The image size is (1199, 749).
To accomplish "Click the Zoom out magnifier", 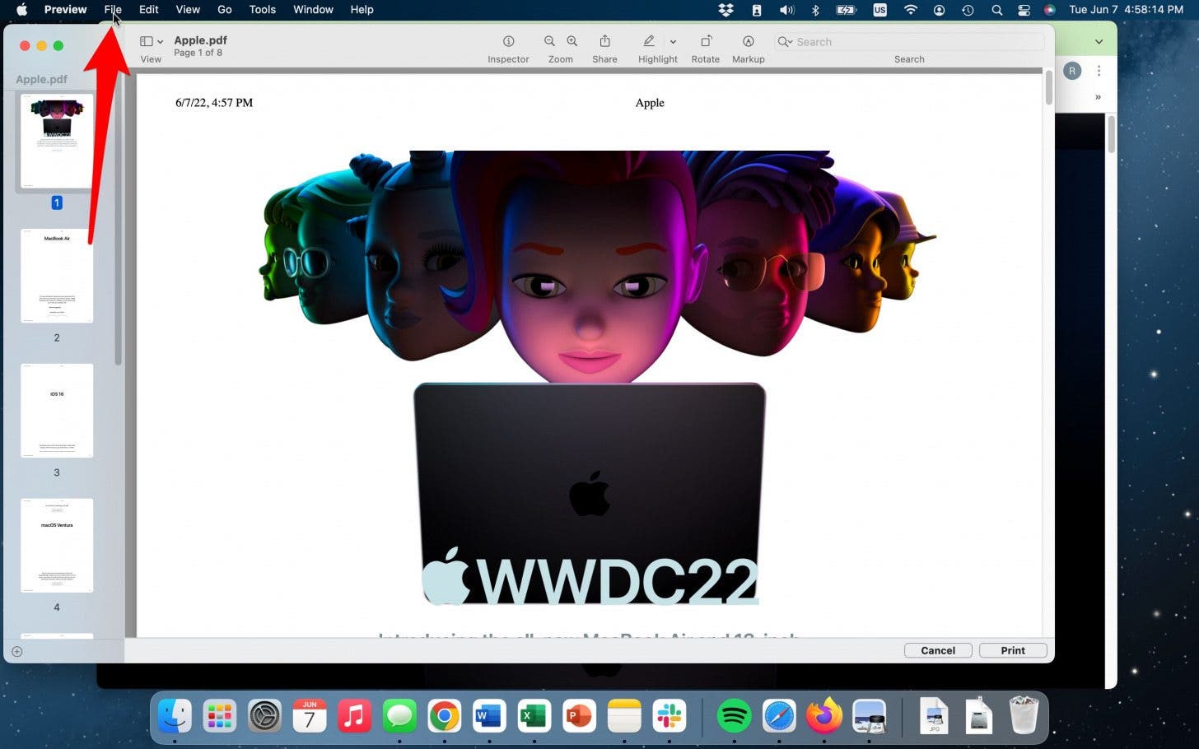I will click(549, 42).
